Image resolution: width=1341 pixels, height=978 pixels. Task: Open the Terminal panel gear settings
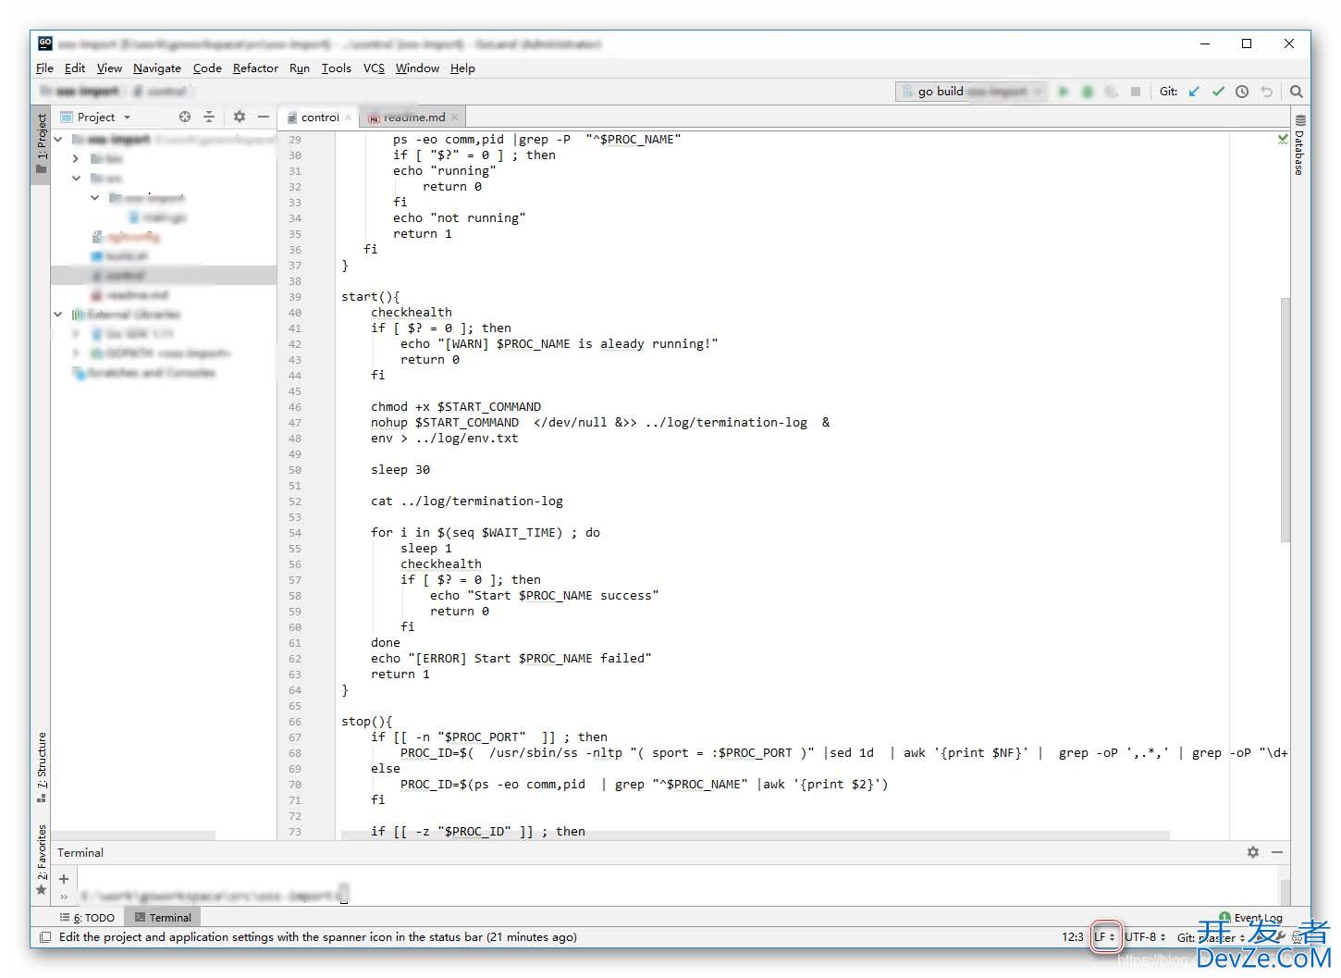(1253, 852)
